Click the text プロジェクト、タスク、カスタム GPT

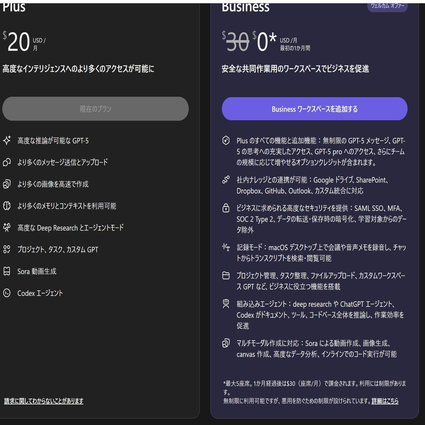click(x=58, y=250)
